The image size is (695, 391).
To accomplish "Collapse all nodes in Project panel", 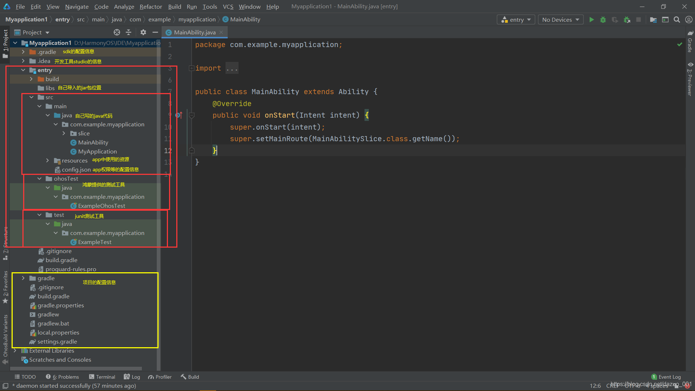I will [129, 32].
